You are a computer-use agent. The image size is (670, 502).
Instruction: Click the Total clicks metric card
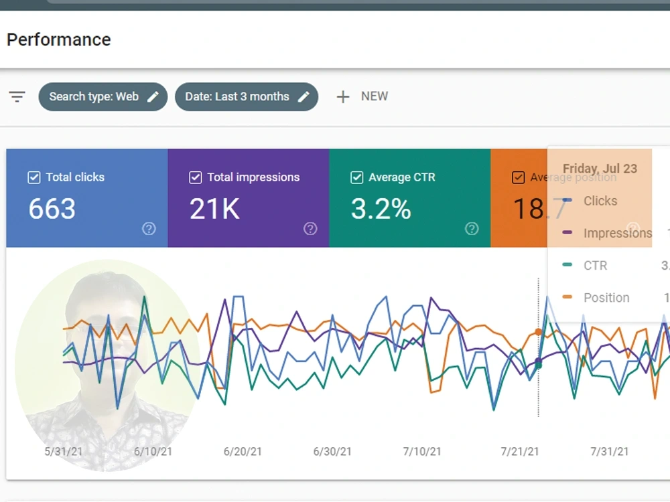[x=87, y=198]
